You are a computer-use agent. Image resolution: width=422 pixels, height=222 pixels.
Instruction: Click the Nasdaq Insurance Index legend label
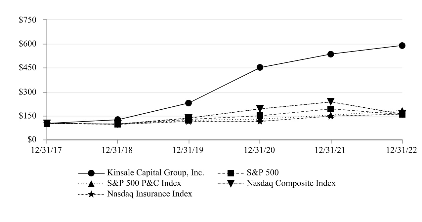(x=149, y=194)
